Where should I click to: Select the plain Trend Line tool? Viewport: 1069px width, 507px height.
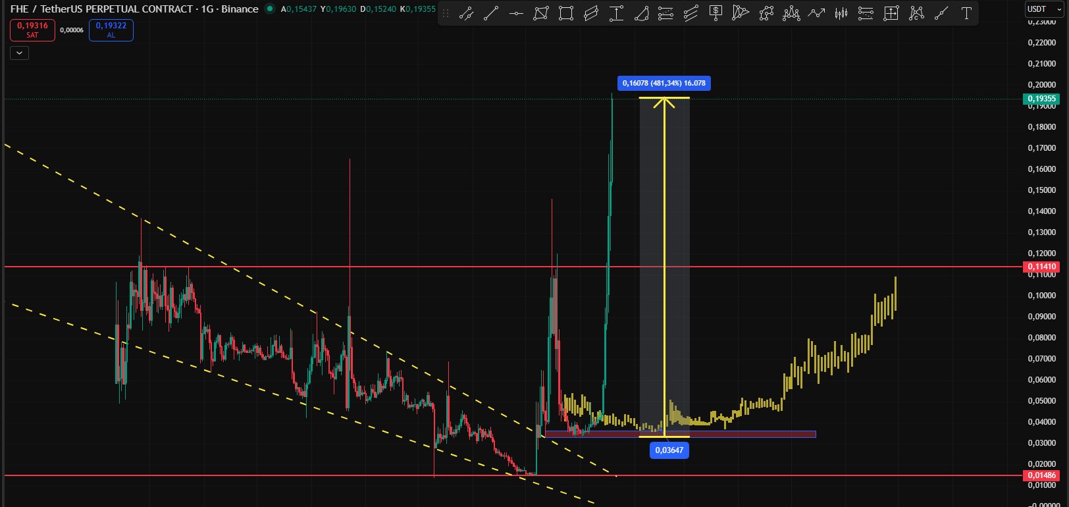coord(491,13)
